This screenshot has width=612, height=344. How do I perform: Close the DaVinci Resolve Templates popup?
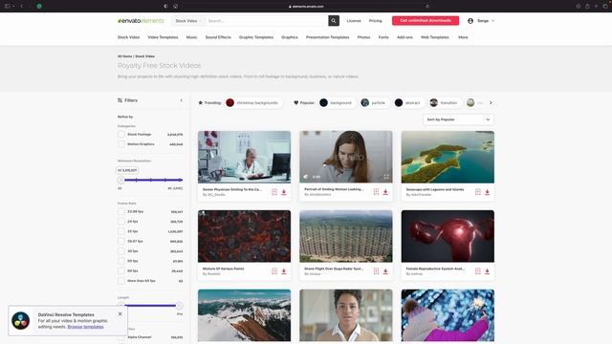120,313
